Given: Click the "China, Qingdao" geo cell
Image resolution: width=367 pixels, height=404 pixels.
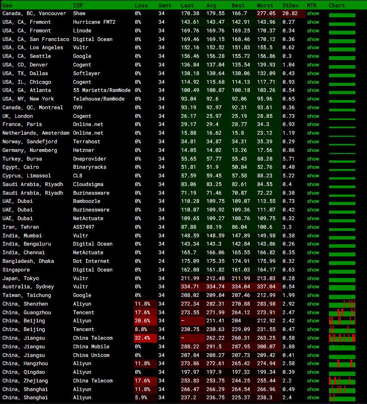Looking at the screenshot, I should (24, 372).
